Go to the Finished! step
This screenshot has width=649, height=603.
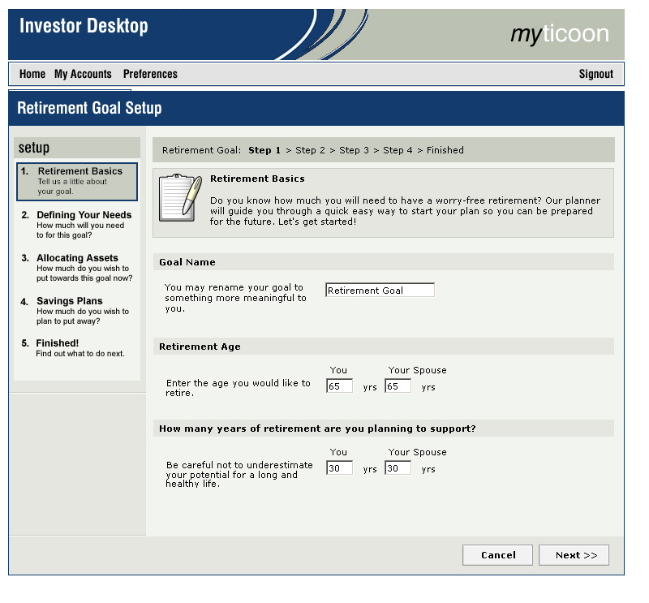tap(57, 343)
